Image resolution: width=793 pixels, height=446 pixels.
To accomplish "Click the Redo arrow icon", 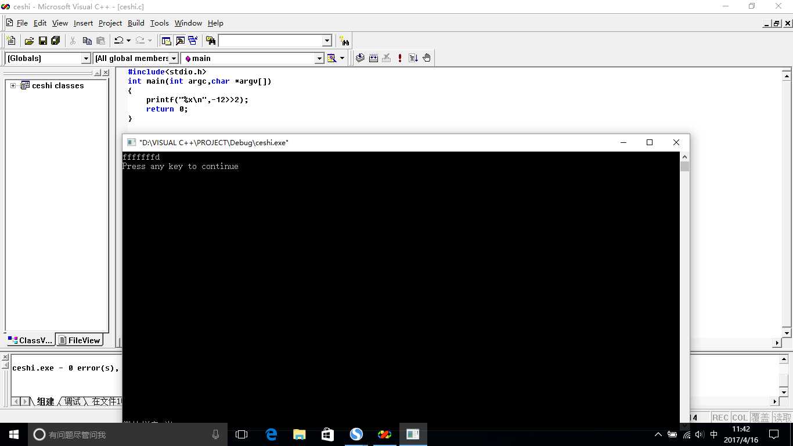I will pos(140,41).
